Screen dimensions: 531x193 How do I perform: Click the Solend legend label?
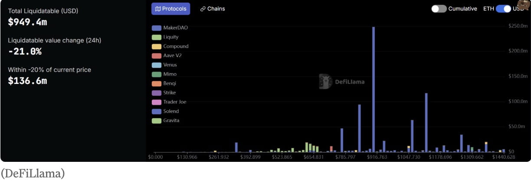coord(171,111)
